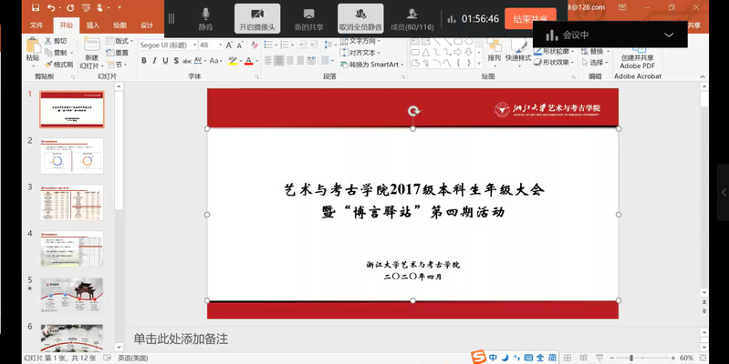Open the Section (节) dropdown
Screen dimensions: 729x364
tap(116, 65)
